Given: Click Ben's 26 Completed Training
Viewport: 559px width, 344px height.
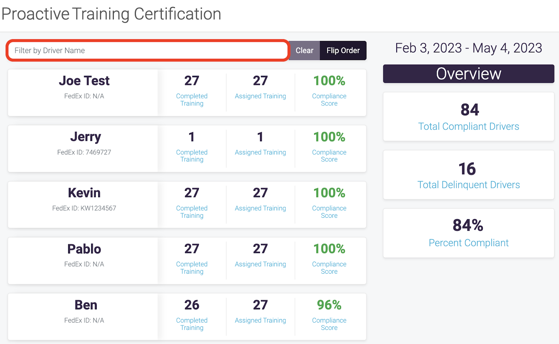Looking at the screenshot, I should point(192,305).
